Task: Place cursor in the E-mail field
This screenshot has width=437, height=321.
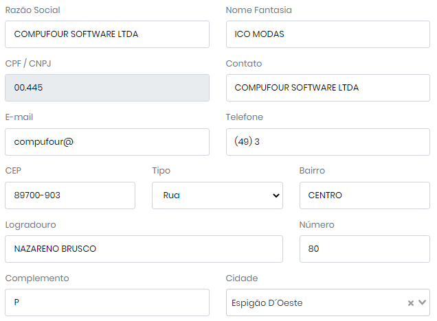Action: click(x=107, y=142)
